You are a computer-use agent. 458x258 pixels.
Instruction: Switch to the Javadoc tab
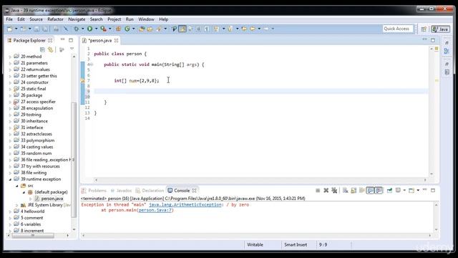pos(122,191)
